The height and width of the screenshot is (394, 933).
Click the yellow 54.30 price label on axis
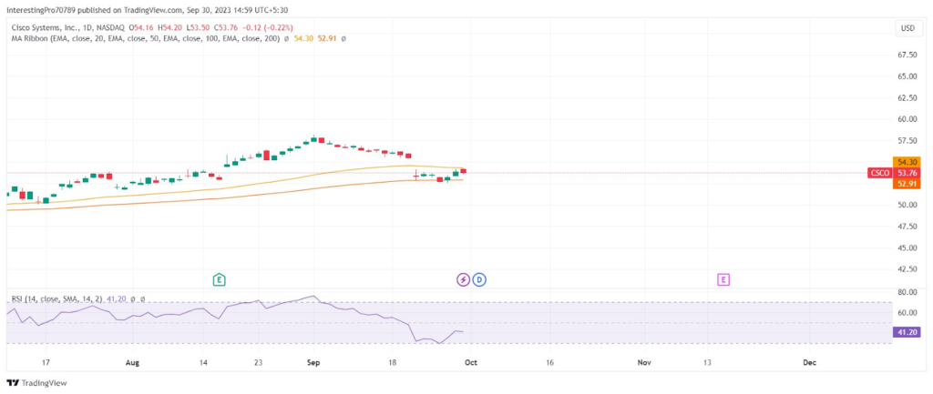[x=907, y=162]
